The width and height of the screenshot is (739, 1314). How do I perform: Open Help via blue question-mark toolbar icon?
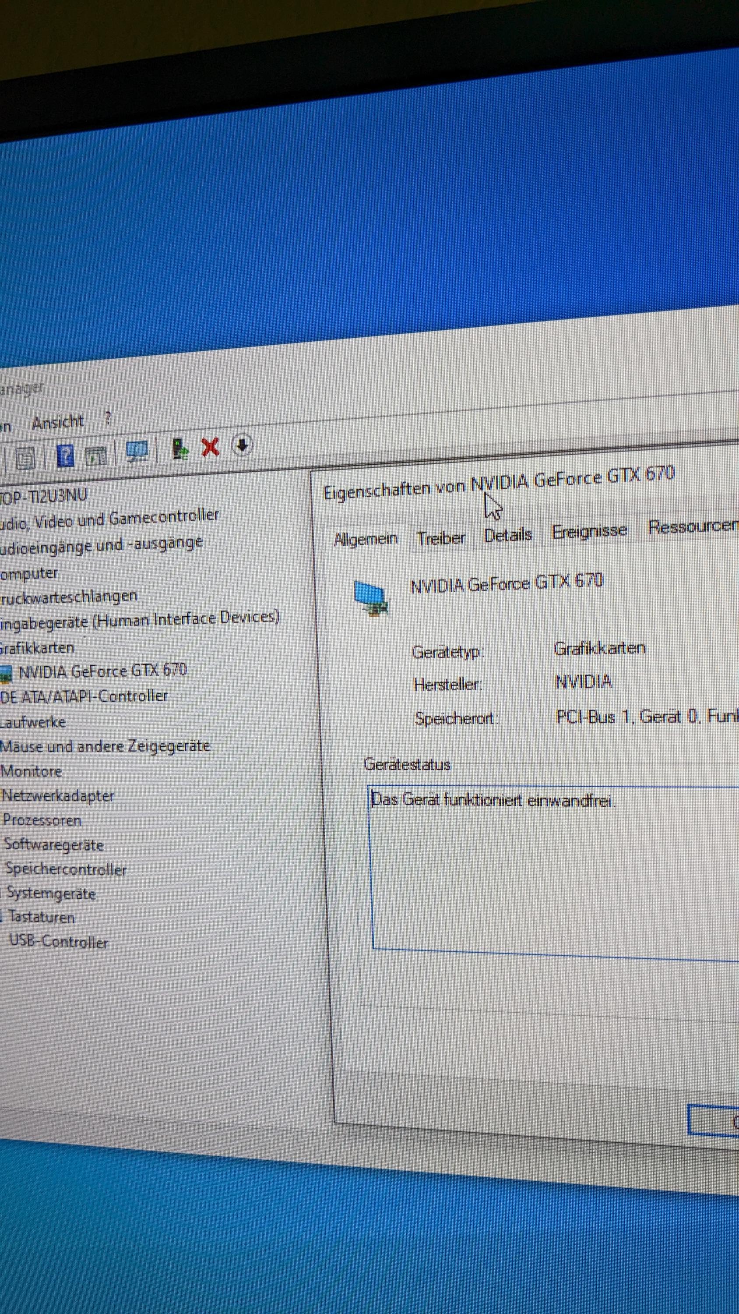pos(65,456)
